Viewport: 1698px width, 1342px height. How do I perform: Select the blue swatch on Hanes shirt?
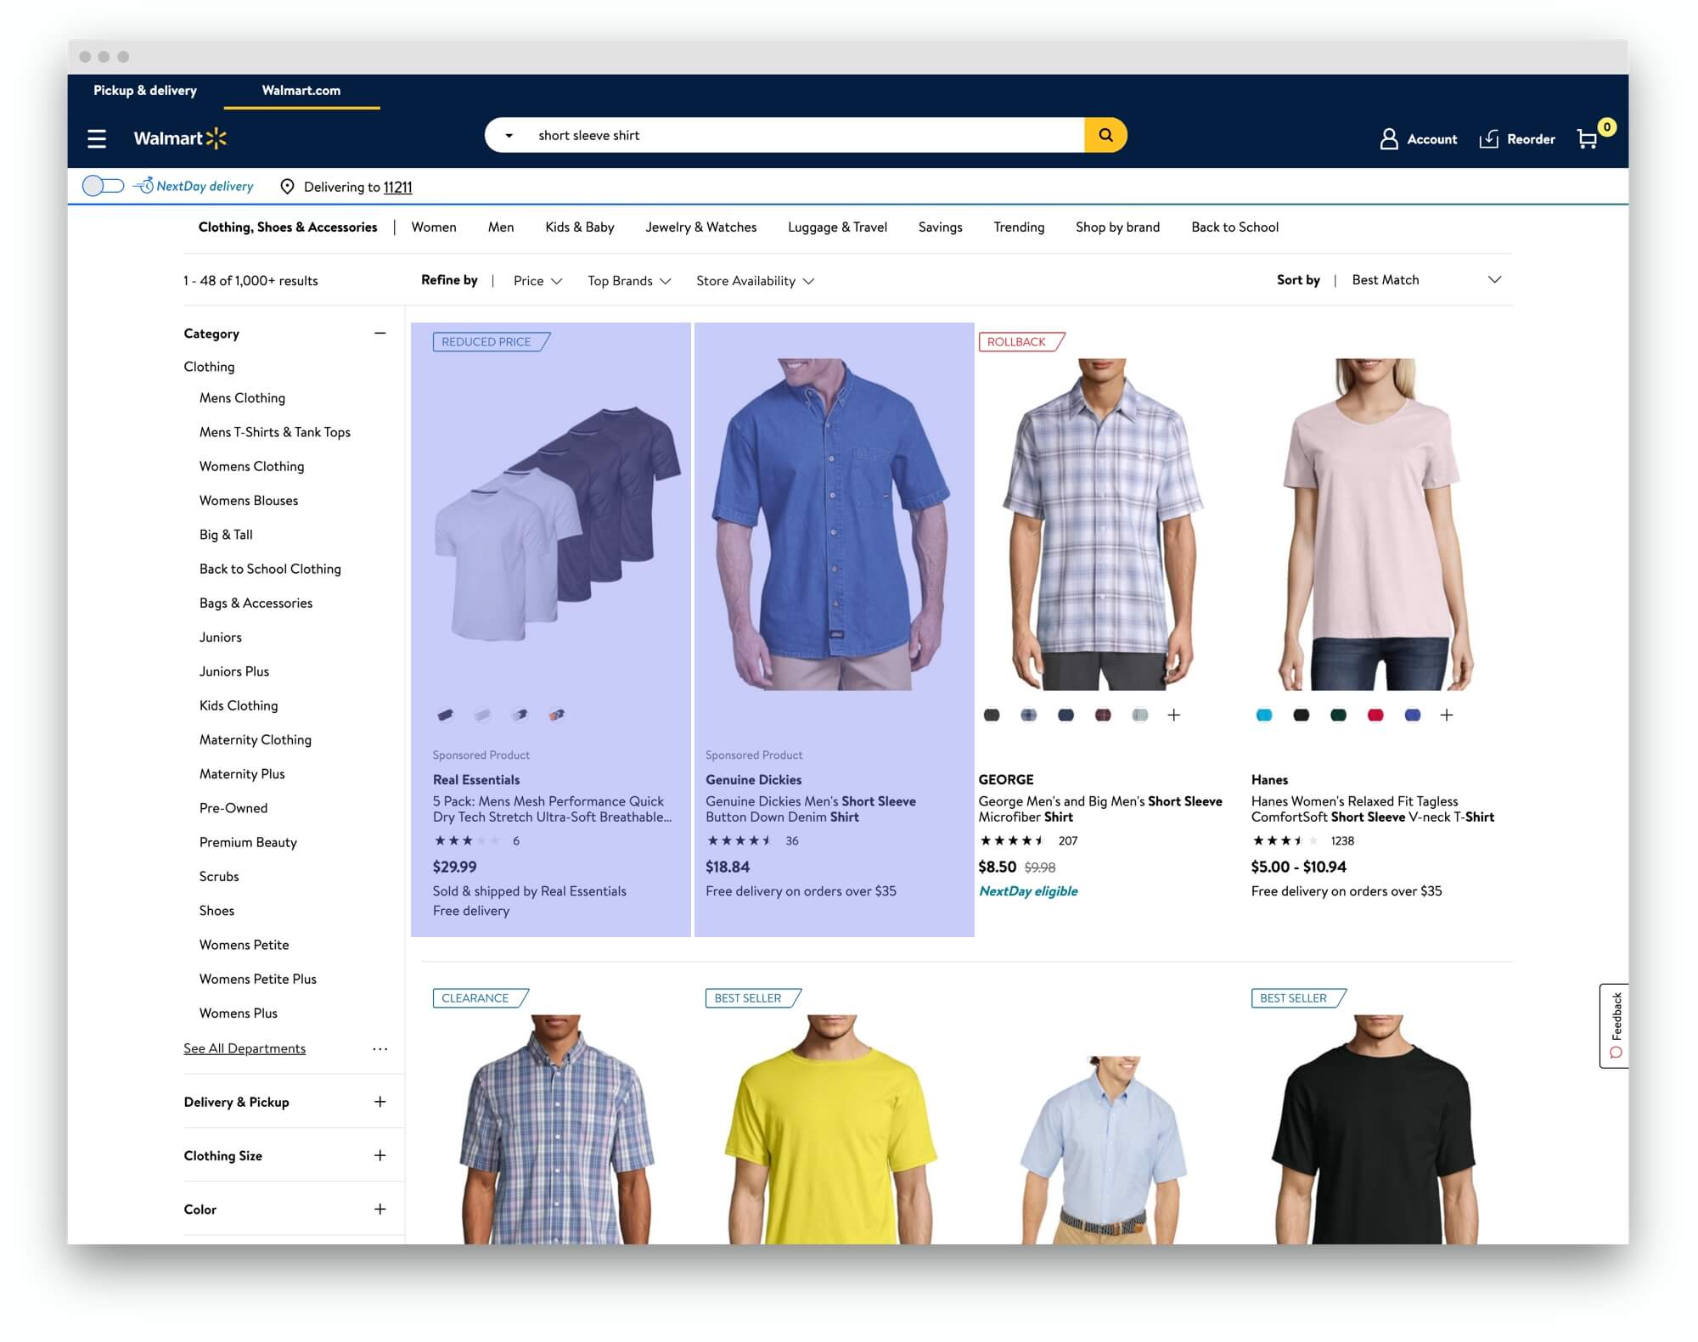(1413, 716)
